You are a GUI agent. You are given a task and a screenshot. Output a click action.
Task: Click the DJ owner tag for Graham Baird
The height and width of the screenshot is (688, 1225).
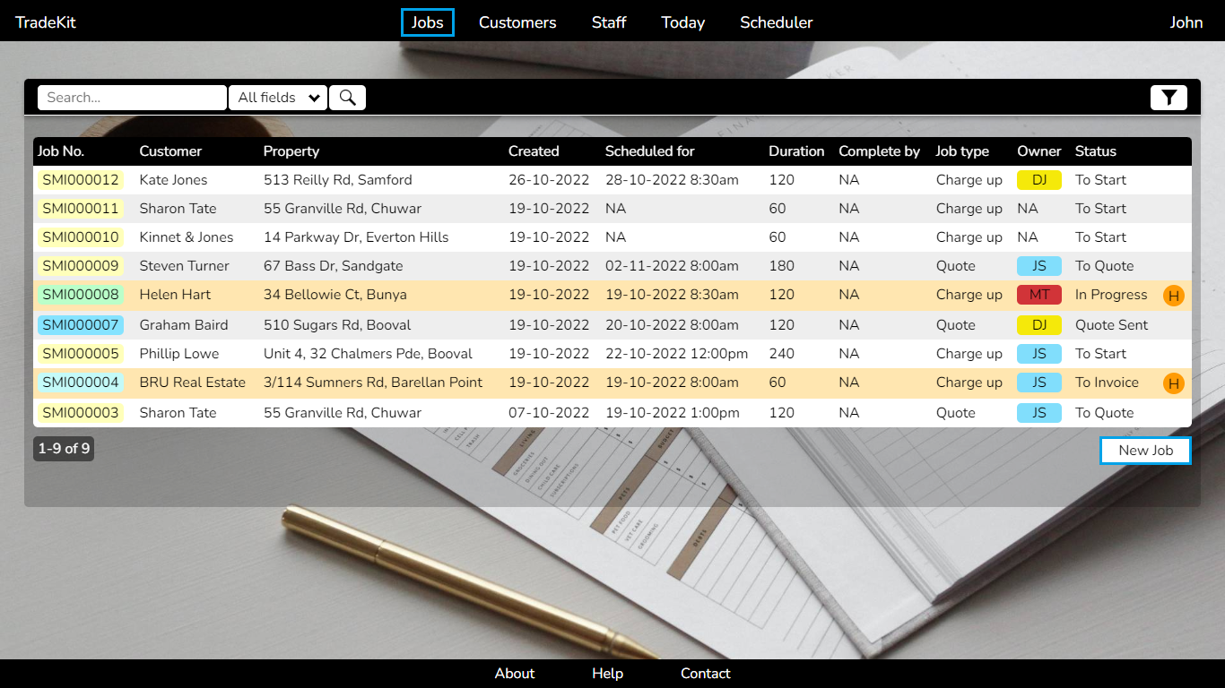click(1039, 325)
